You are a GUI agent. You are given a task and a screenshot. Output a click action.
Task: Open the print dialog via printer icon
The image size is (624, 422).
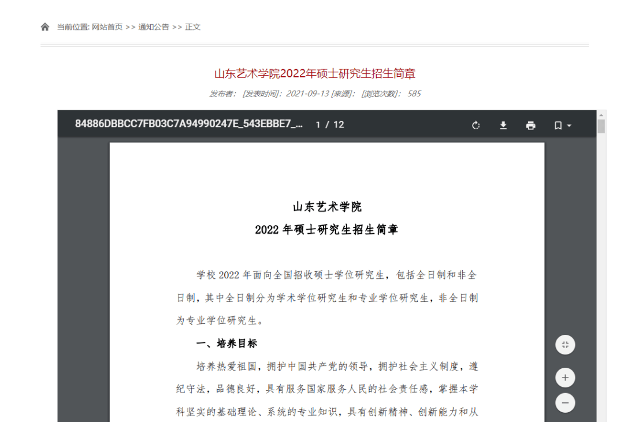point(530,125)
